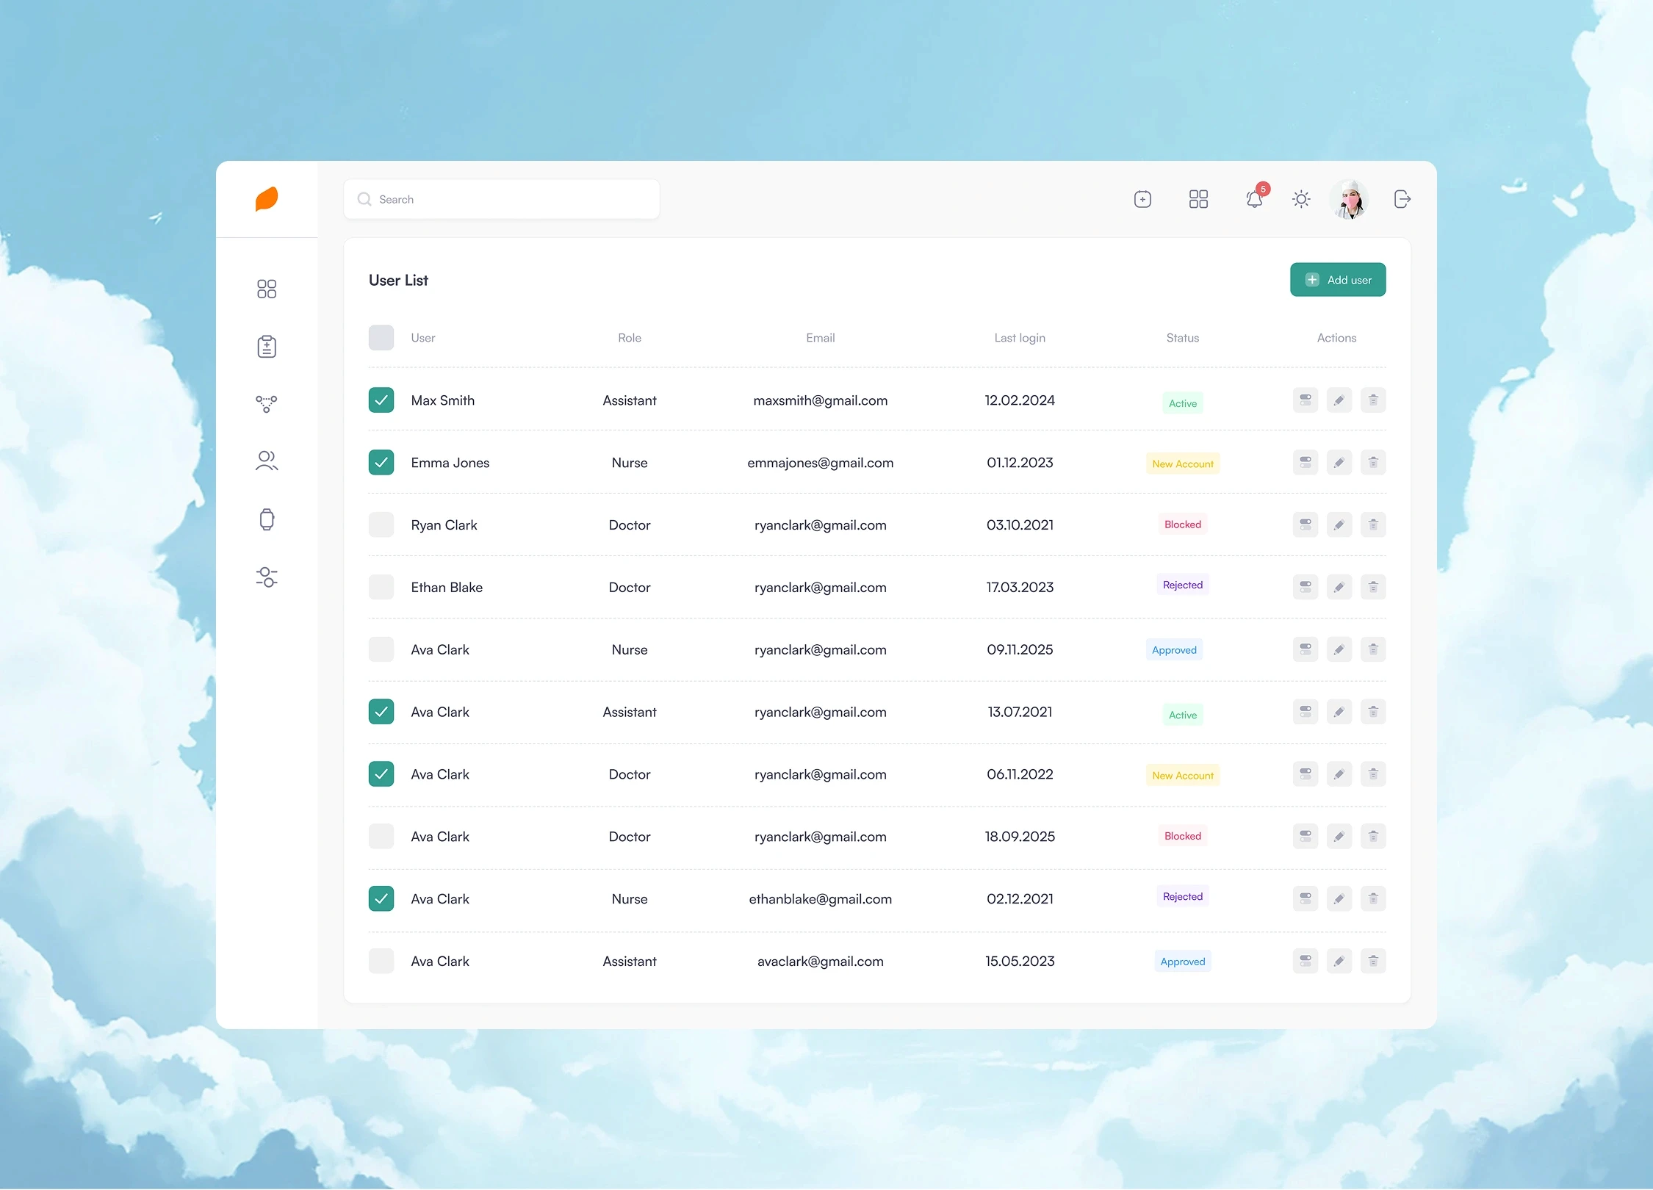
Task: Switch to light theme via sun icon
Action: (1300, 199)
